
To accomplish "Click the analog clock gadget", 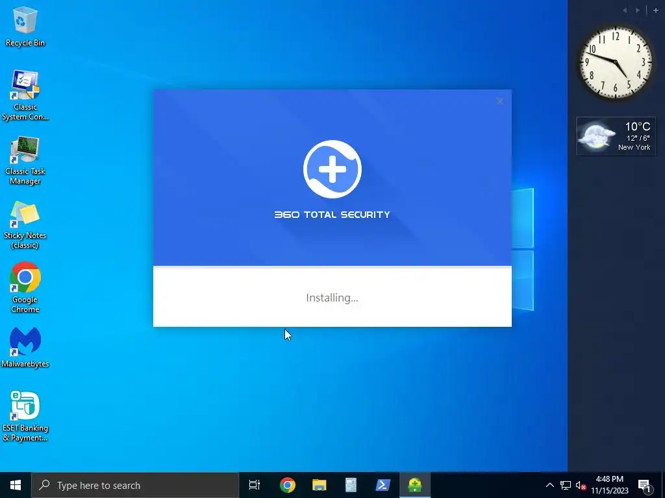I will pos(616,62).
